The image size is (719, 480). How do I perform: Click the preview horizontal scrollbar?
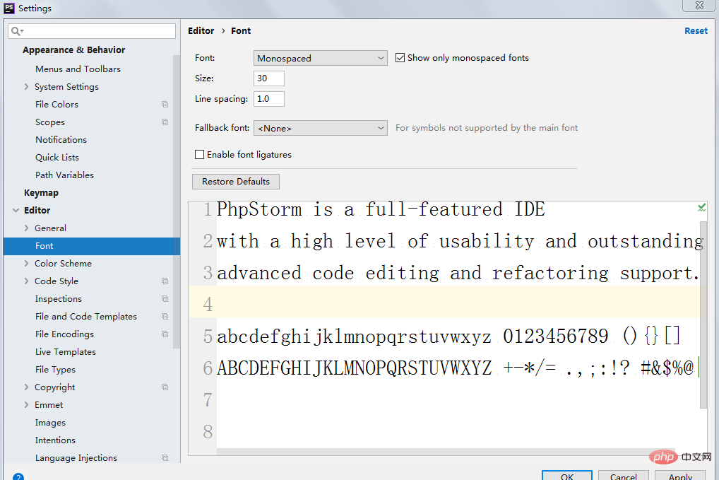click(445, 452)
